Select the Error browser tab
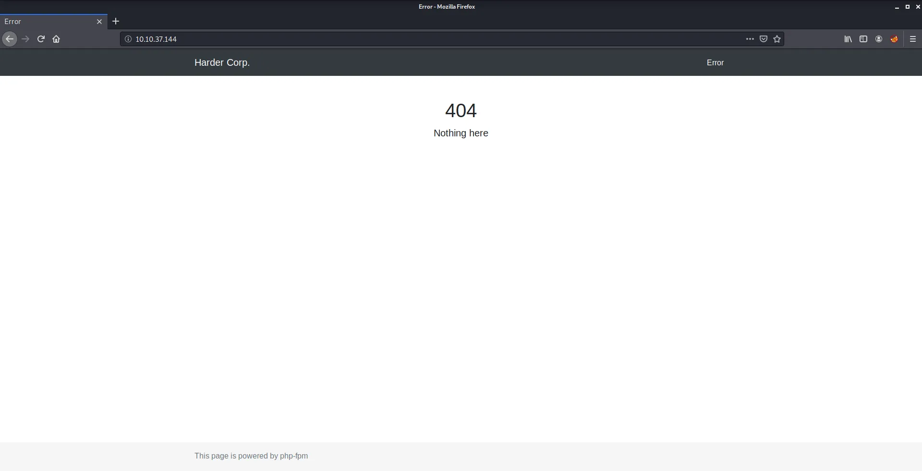The width and height of the screenshot is (922, 471). (x=48, y=22)
